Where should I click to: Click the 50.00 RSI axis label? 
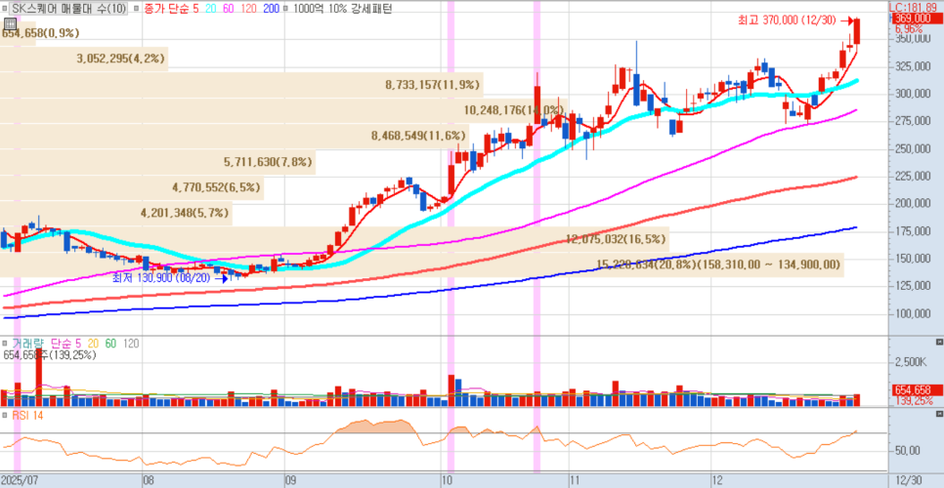click(x=908, y=451)
